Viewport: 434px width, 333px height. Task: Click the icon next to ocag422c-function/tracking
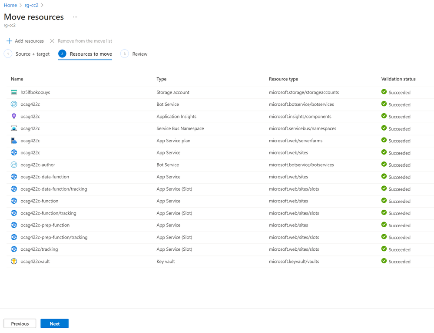(14, 213)
